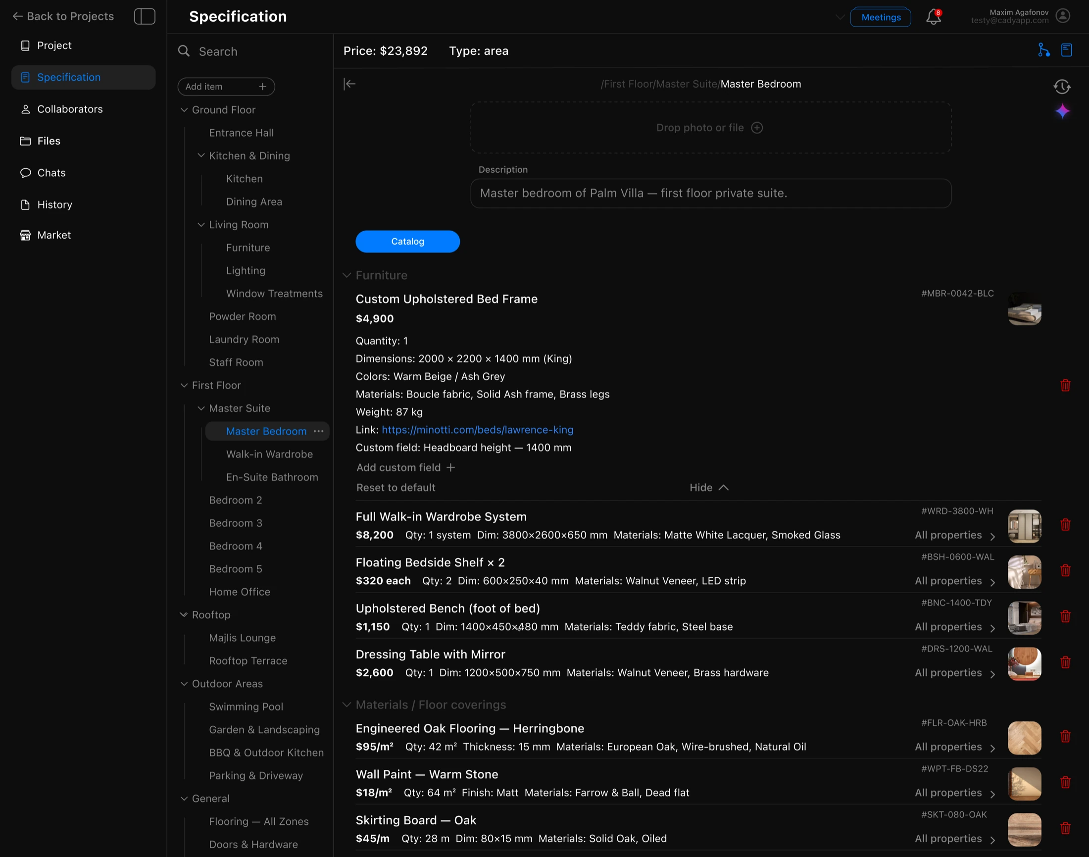This screenshot has width=1089, height=857.
Task: Select Walk-in Wardrobe in tree
Action: point(269,454)
